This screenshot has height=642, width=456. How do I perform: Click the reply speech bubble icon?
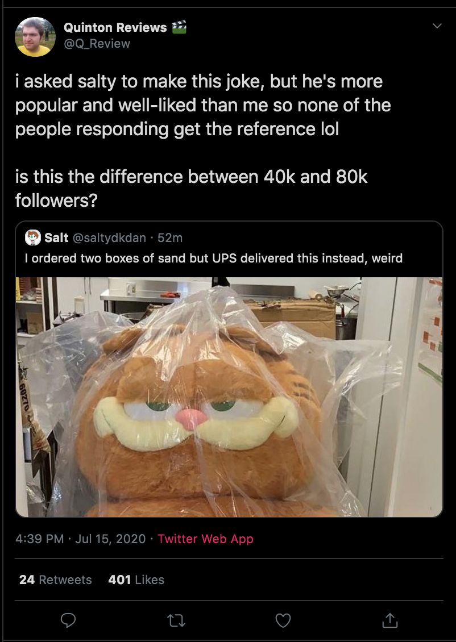tap(68, 620)
